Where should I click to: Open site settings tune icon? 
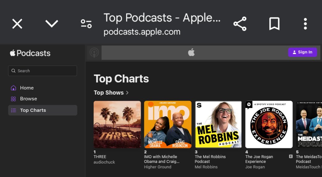click(x=86, y=24)
